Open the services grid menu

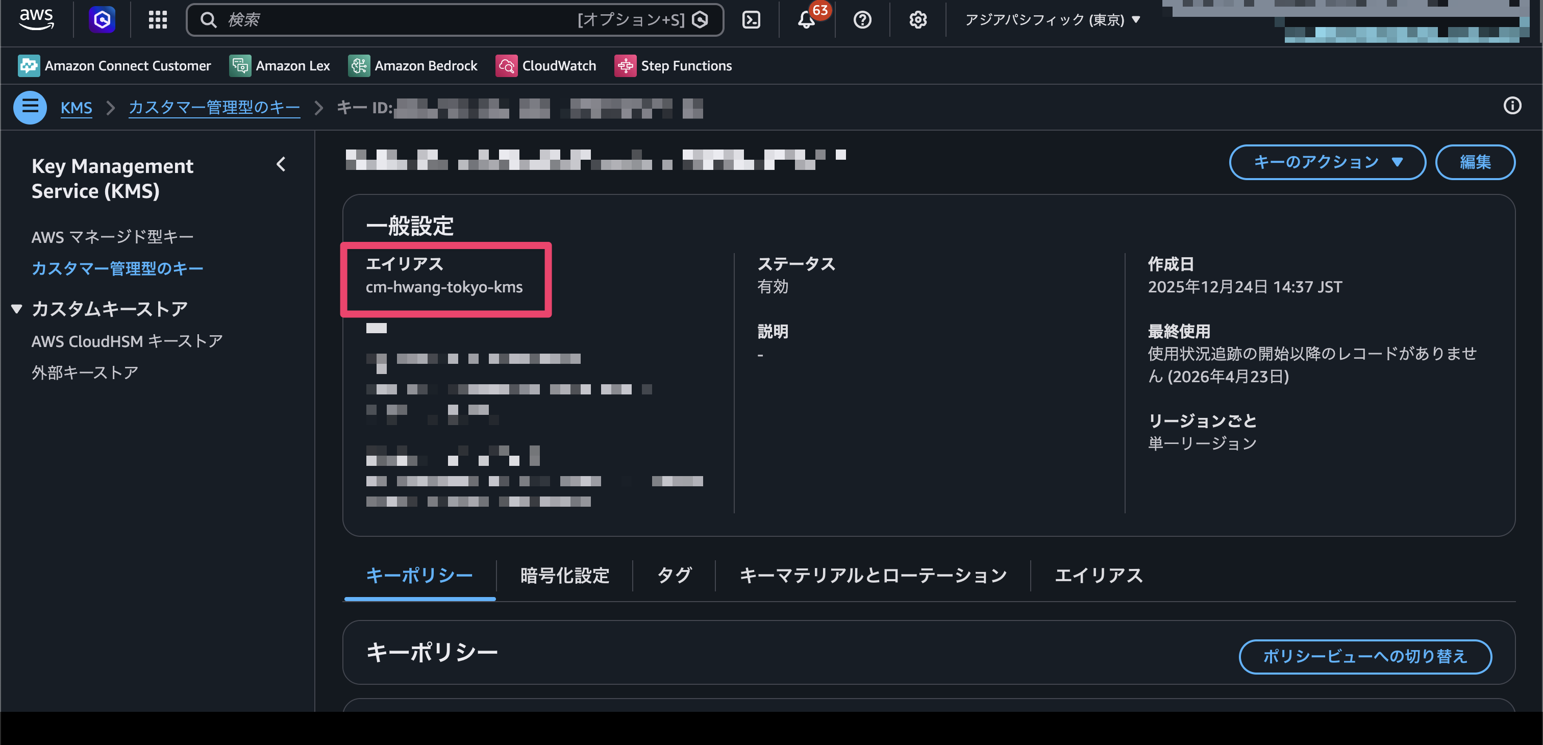tap(158, 20)
